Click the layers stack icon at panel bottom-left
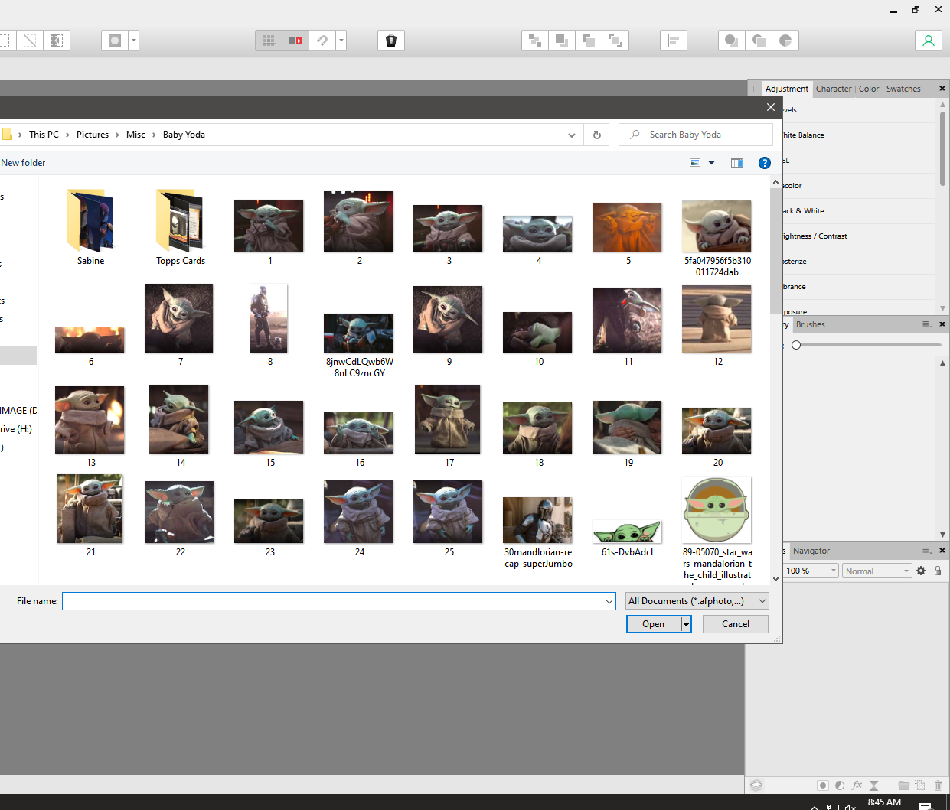 pyautogui.click(x=756, y=785)
